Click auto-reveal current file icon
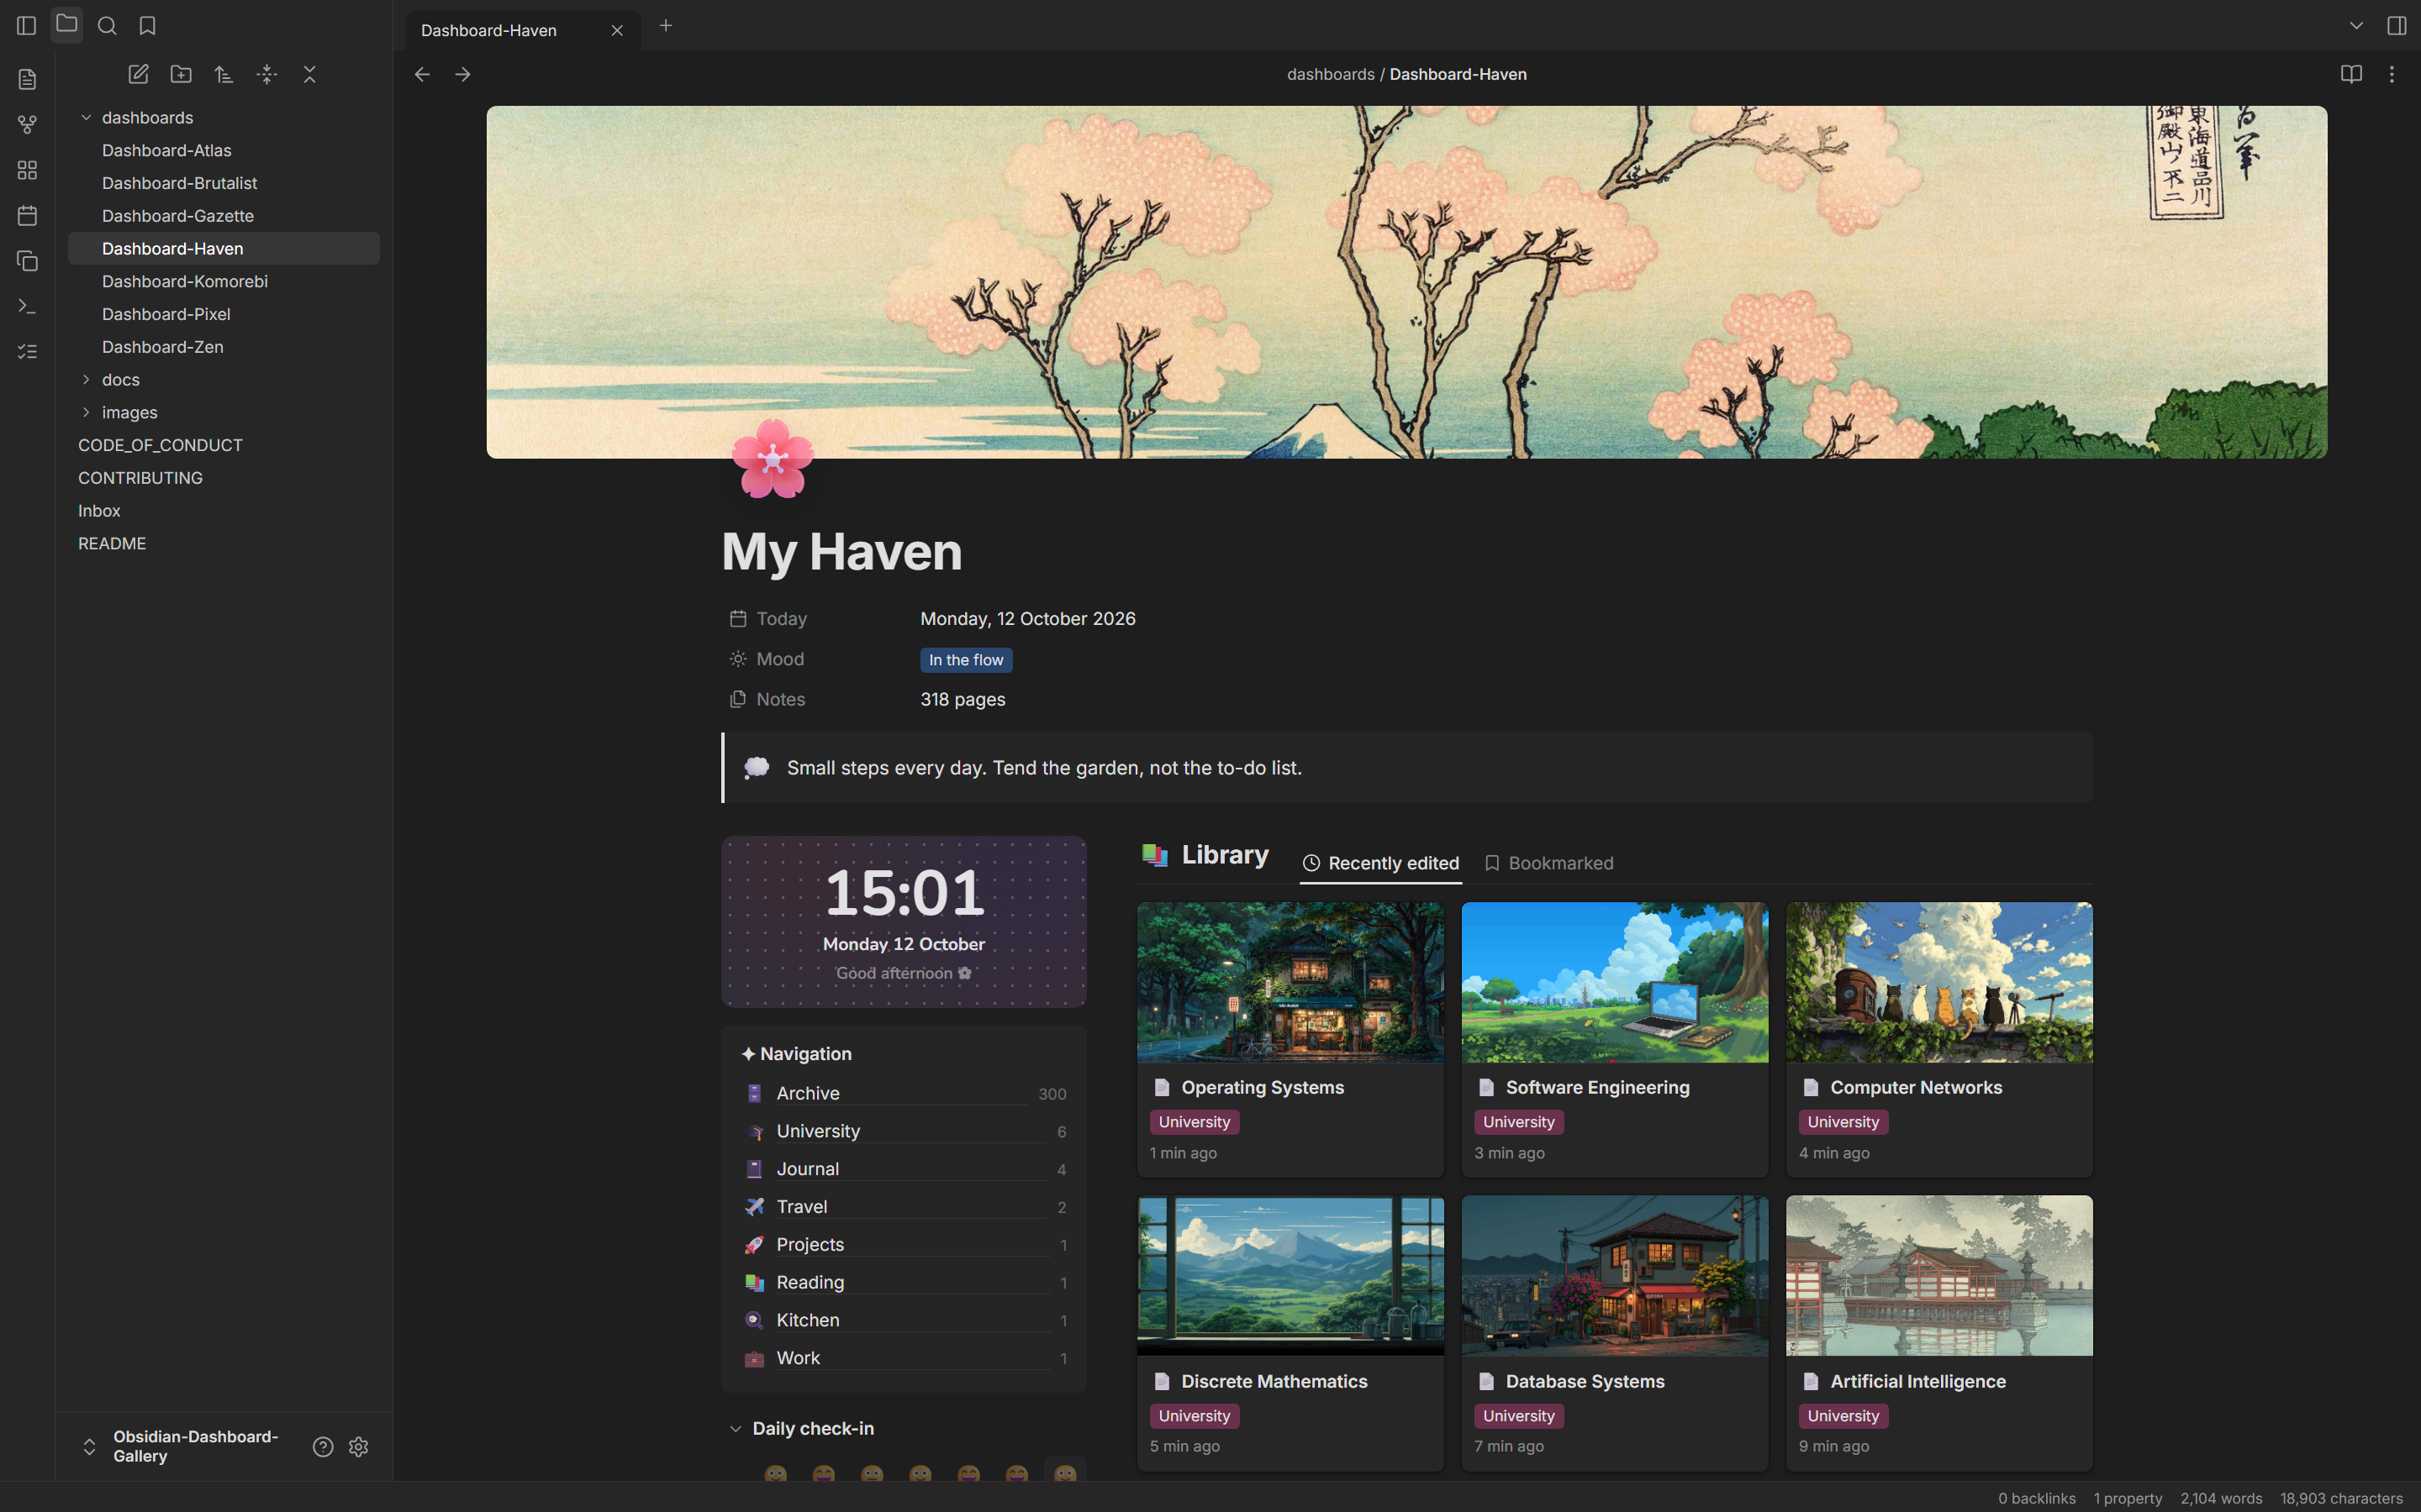The width and height of the screenshot is (2421, 1512). (x=267, y=74)
